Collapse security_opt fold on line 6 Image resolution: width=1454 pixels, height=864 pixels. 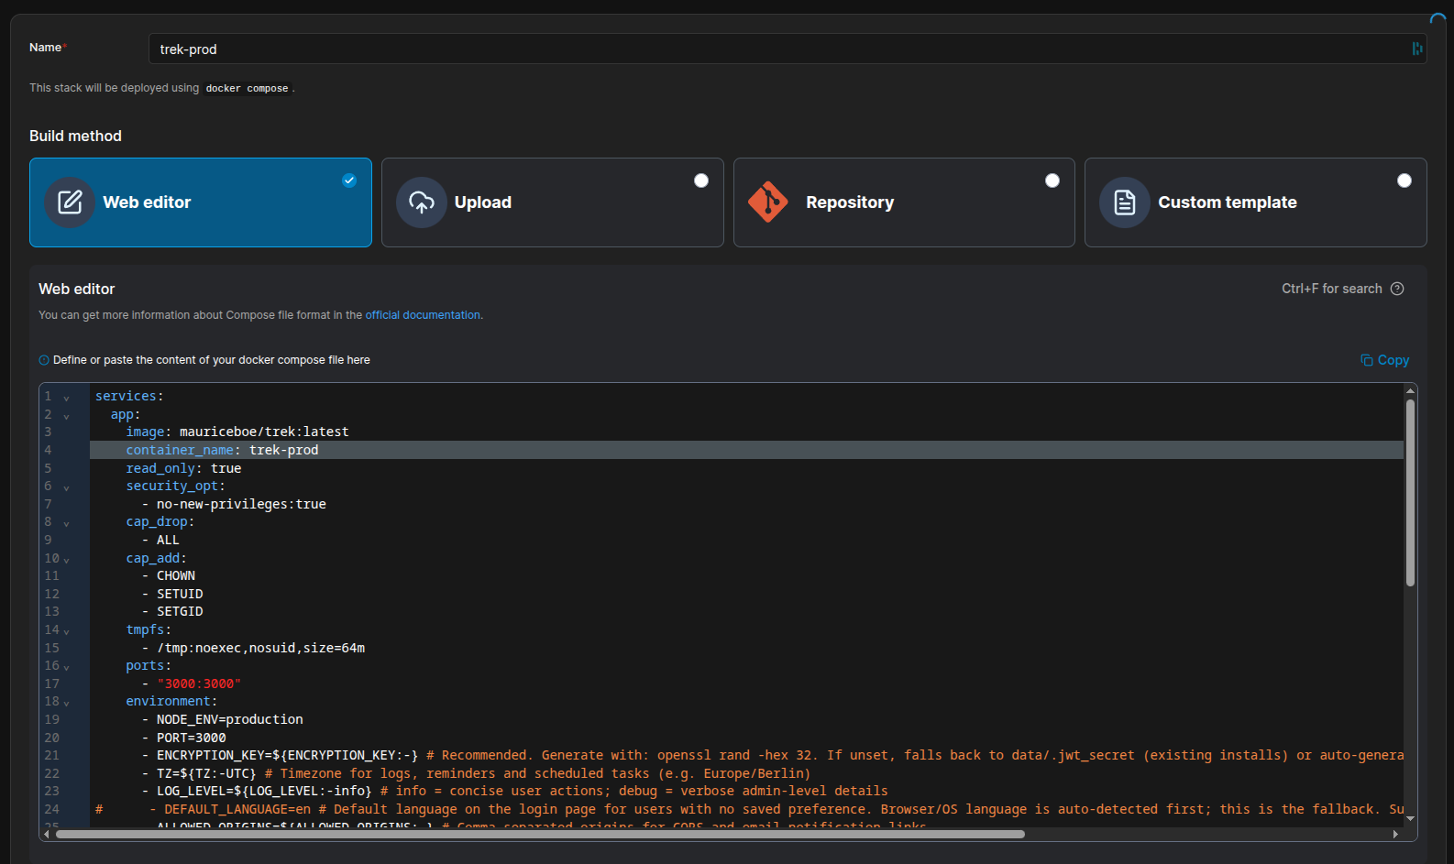pos(66,487)
